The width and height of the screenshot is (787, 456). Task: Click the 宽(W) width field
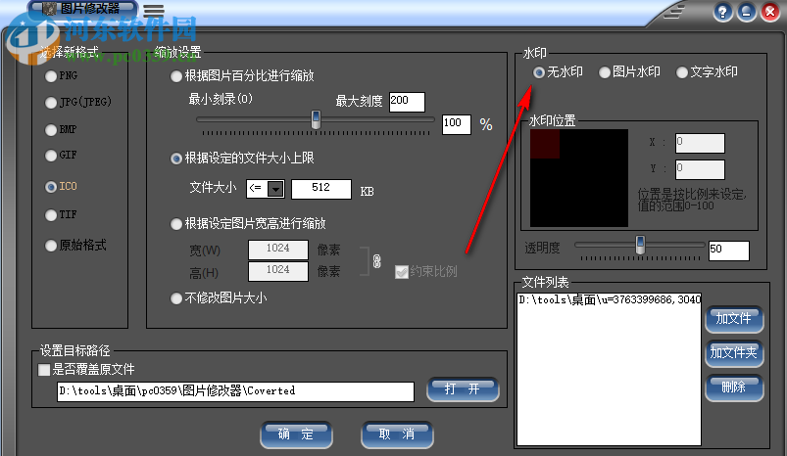[x=278, y=250]
